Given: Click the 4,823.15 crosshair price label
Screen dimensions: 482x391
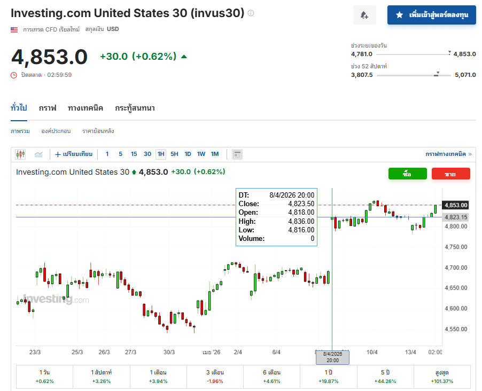Looking at the screenshot, I should [x=456, y=217].
